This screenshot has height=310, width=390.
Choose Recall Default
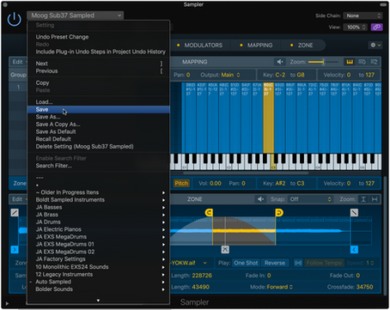(99, 139)
